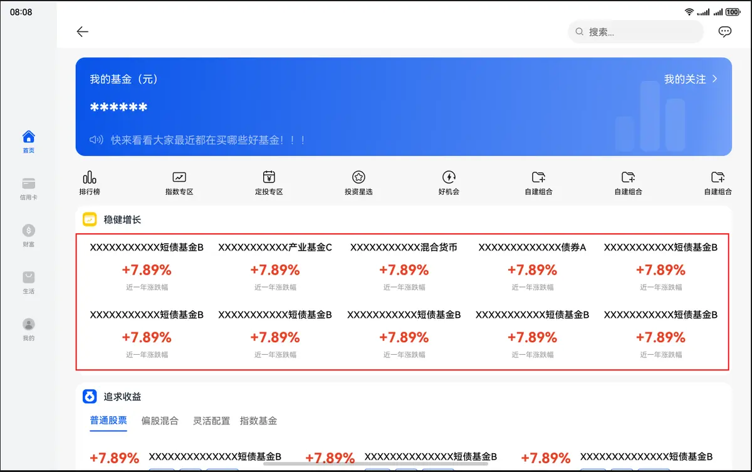
Task: Click the search magnifier icon
Action: click(x=580, y=32)
